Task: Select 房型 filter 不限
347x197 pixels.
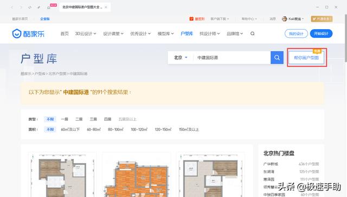Action: (x=50, y=119)
